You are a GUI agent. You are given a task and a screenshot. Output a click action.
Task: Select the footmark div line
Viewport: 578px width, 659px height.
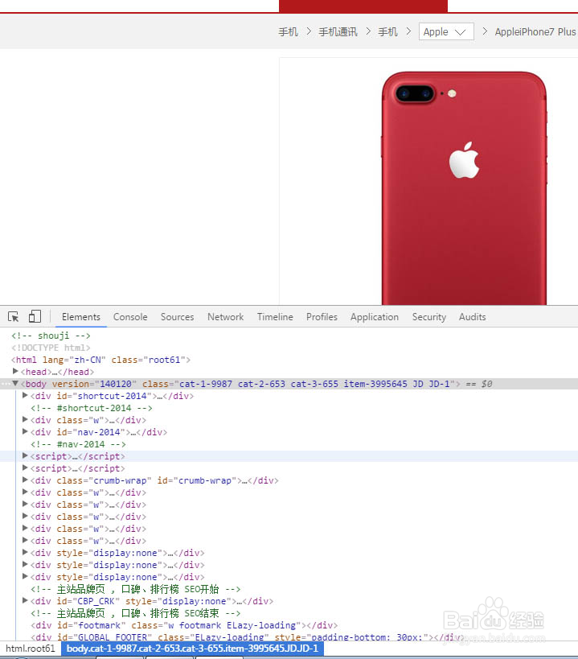coord(184,625)
